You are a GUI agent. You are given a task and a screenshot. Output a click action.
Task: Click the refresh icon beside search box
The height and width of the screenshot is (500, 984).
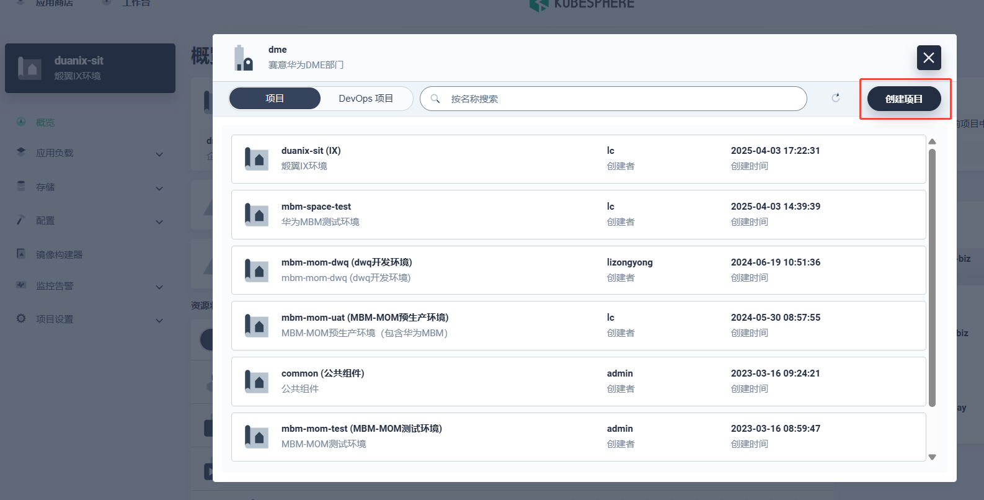pos(836,98)
